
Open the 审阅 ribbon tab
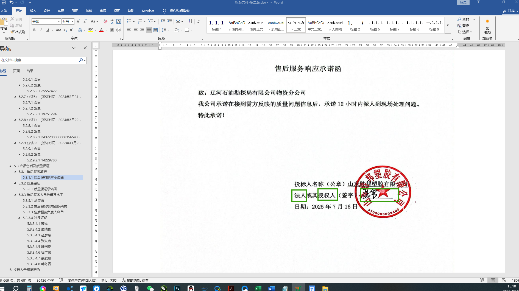(x=103, y=11)
